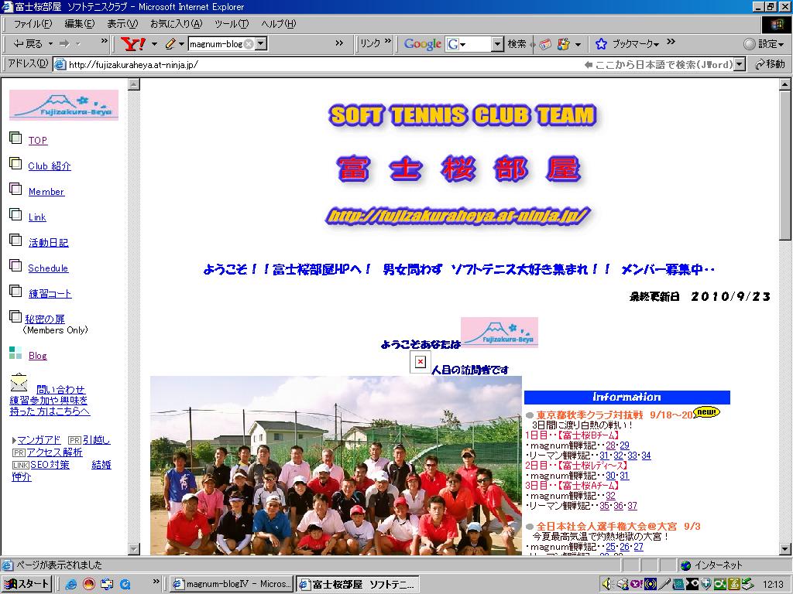Click the Yahoo toolbar pencil icon

coord(170,44)
